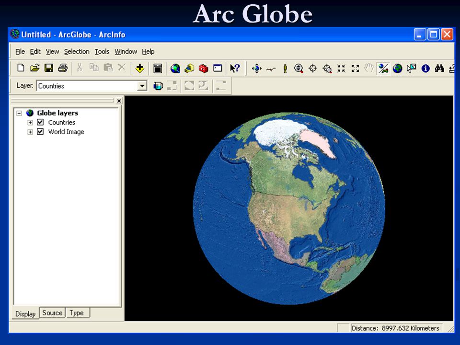Uncheck the Countries layer checkbox
460x345 pixels.
40,122
